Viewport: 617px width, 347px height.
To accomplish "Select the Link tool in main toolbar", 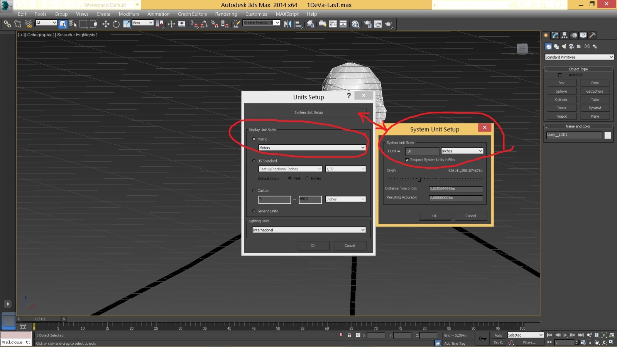I will [x=7, y=24].
